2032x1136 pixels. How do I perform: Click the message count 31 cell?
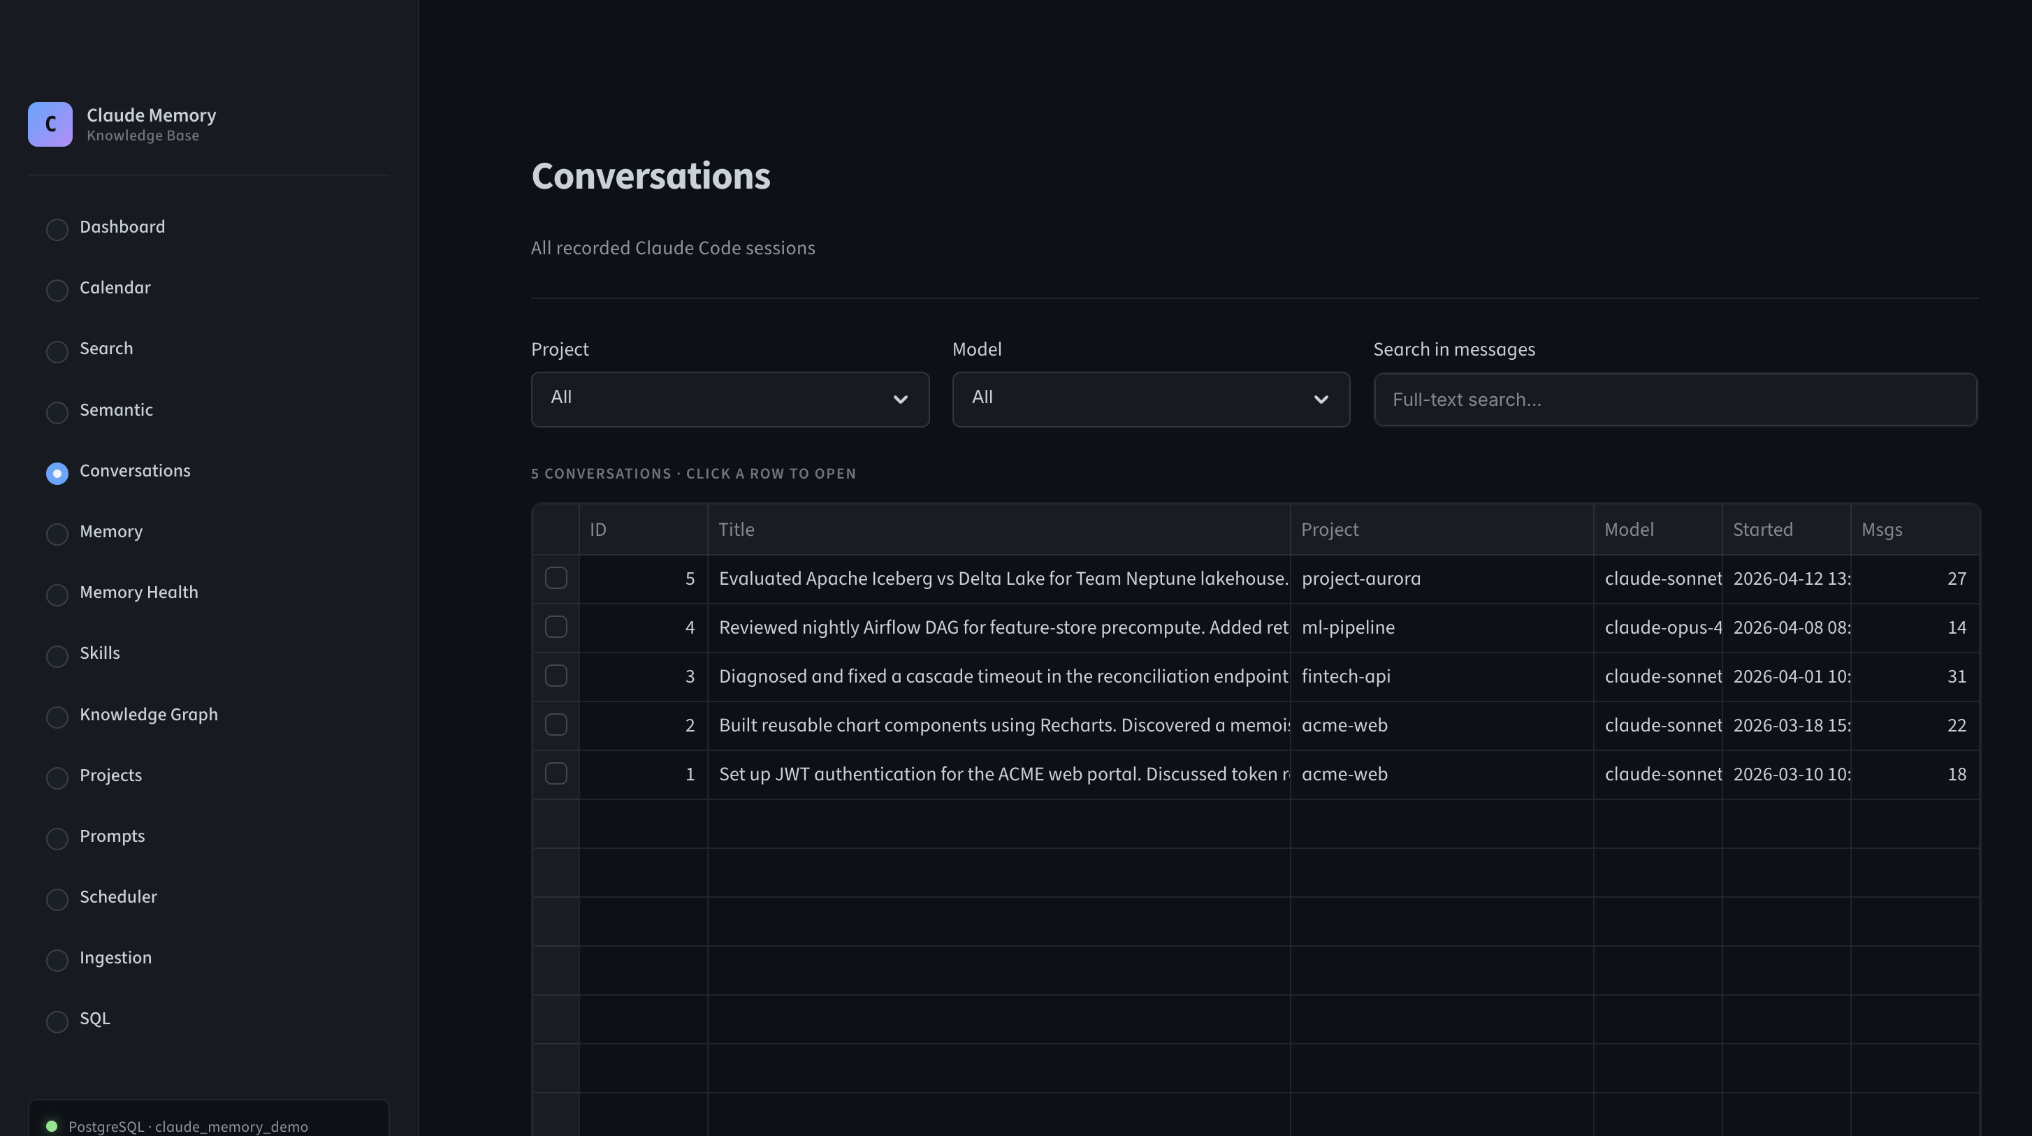click(x=1915, y=677)
